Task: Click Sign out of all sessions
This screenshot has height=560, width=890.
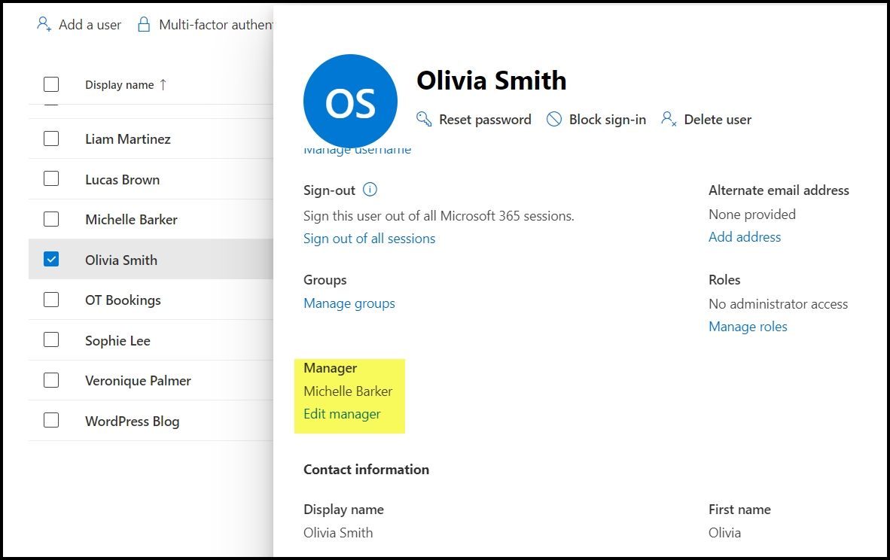Action: pyautogui.click(x=369, y=239)
